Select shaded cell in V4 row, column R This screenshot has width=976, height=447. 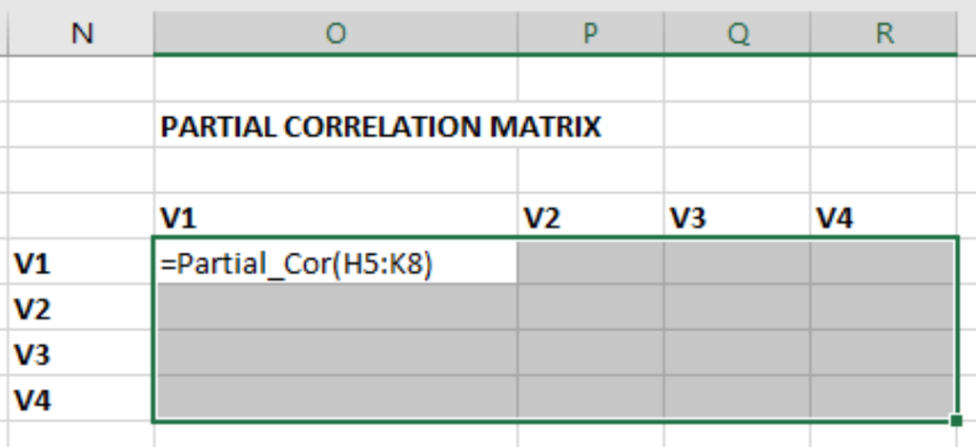pos(883,398)
